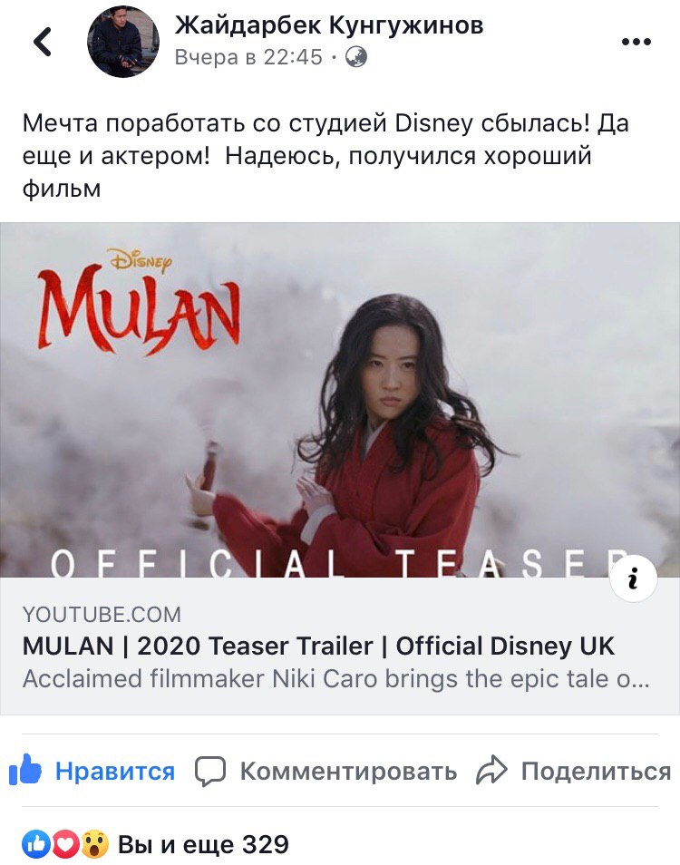Tap the back arrow icon

pyautogui.click(x=43, y=42)
